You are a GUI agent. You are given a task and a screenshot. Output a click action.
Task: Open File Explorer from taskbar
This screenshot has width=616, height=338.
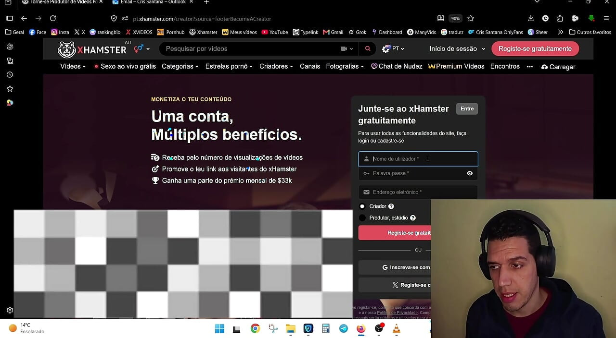click(290, 329)
